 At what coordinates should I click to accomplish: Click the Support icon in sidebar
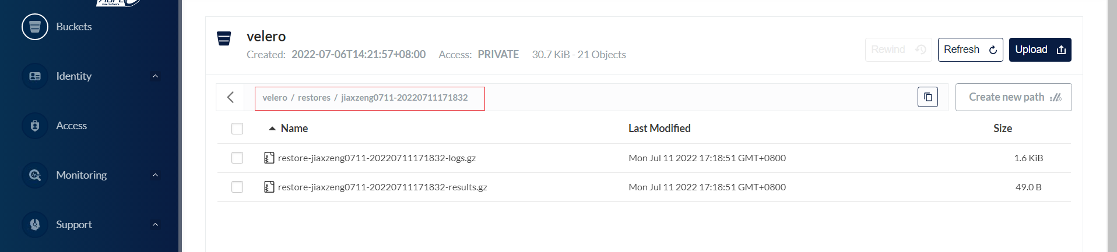coord(35,225)
